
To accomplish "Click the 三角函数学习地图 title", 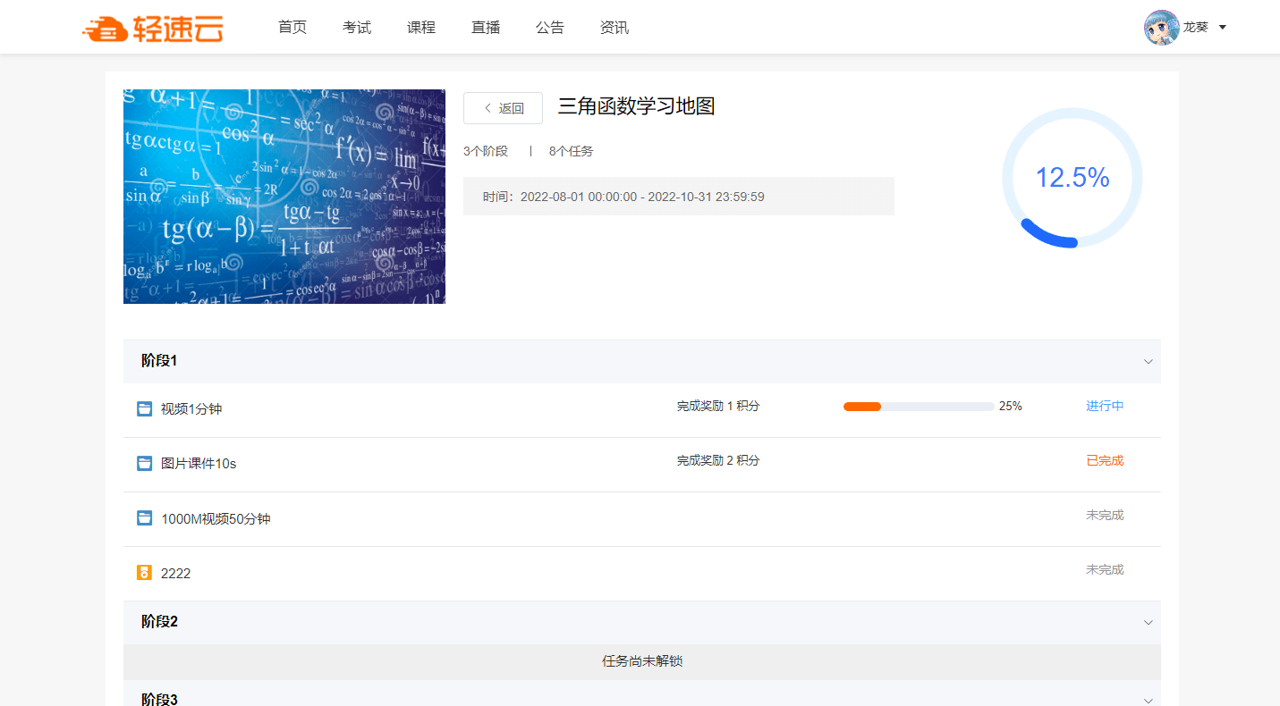I will (637, 106).
